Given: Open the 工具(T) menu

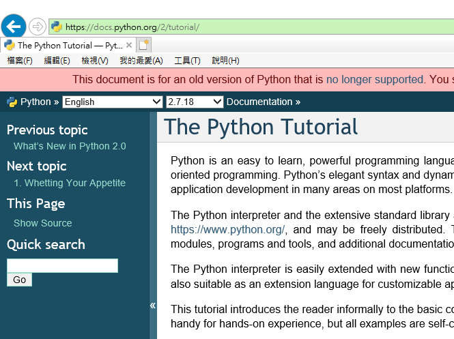Looking at the screenshot, I should [x=187, y=61].
